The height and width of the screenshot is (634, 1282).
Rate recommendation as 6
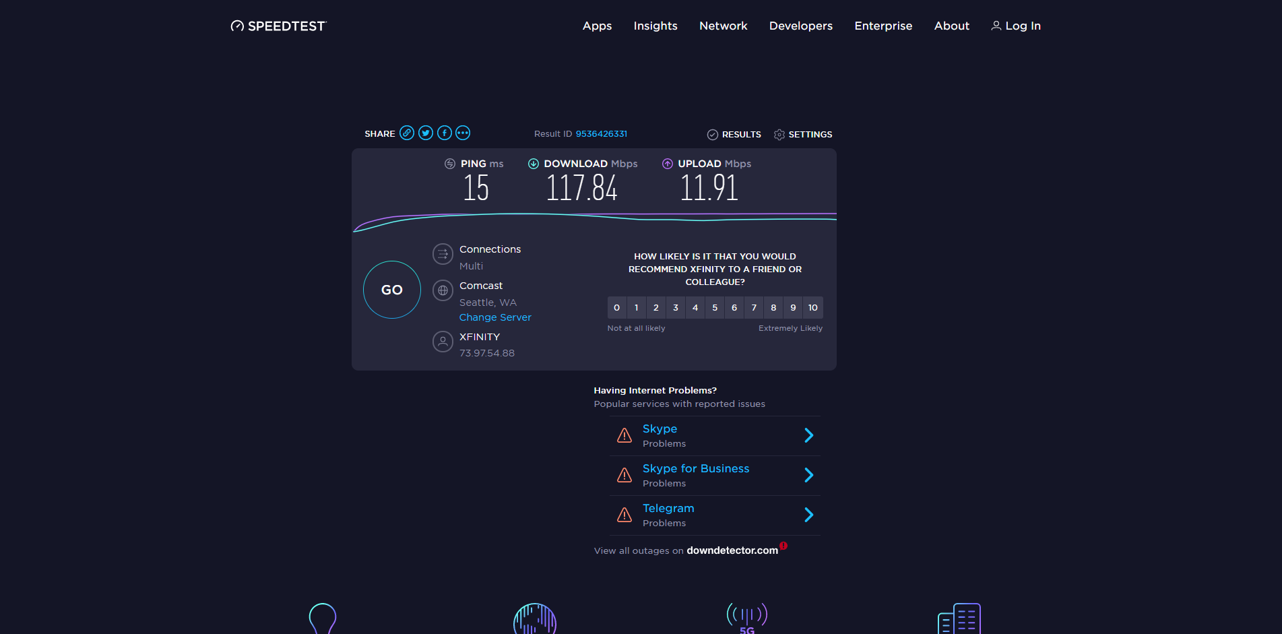pos(734,307)
